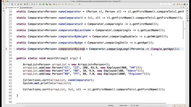This screenshot has width=191, height=107.
Task: Click the blue icon in the right trim bar
Action: pyautogui.click(x=188, y=18)
